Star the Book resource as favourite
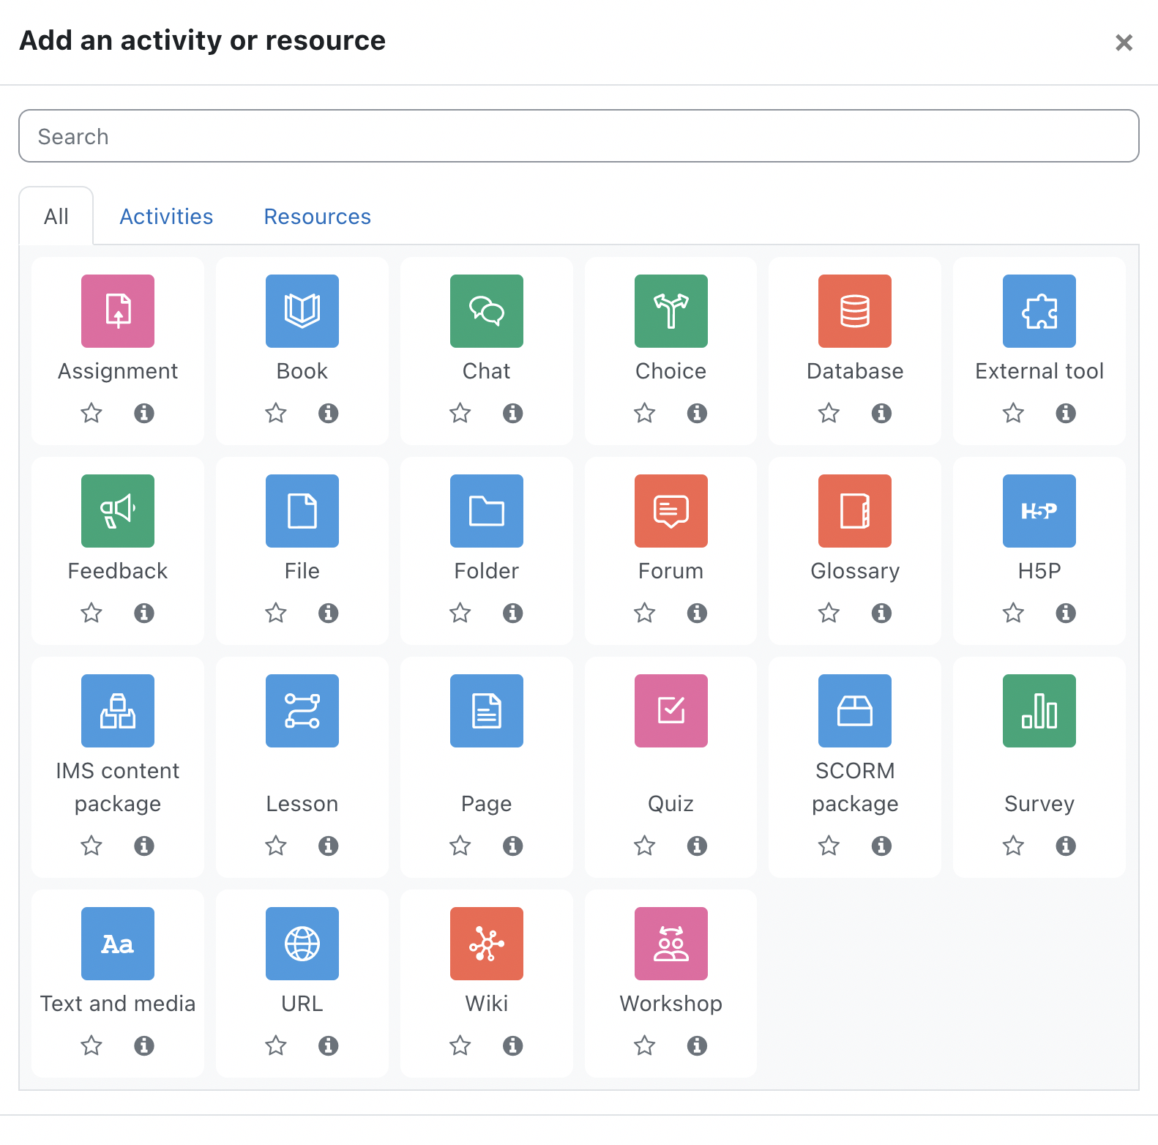The width and height of the screenshot is (1158, 1145). [276, 413]
